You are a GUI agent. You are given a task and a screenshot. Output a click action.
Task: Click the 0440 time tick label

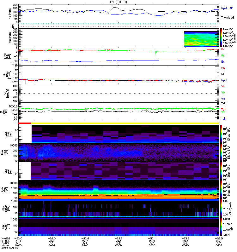85,245
